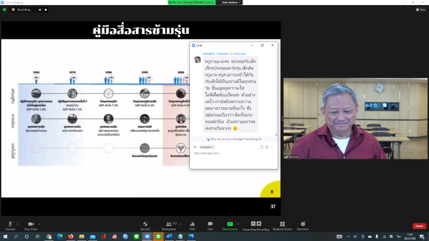The image size is (429, 241).
Task: Unmute the microphone in Zoom toolbar
Action: coord(10,226)
